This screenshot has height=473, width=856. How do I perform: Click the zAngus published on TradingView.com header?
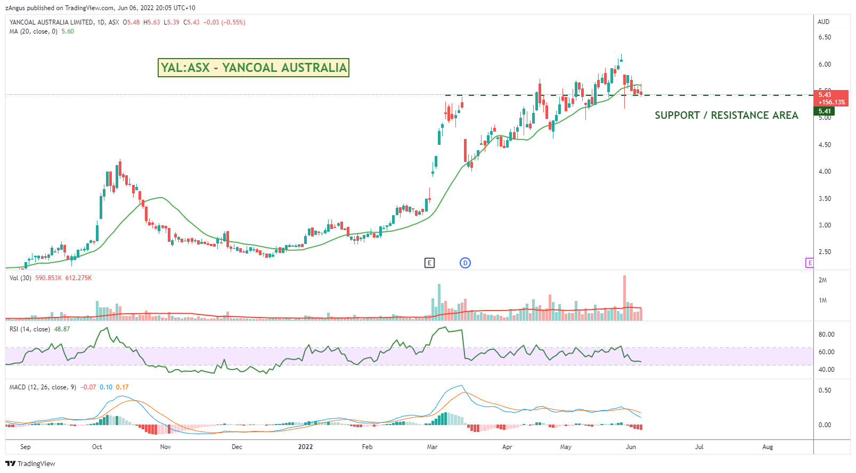click(x=100, y=8)
